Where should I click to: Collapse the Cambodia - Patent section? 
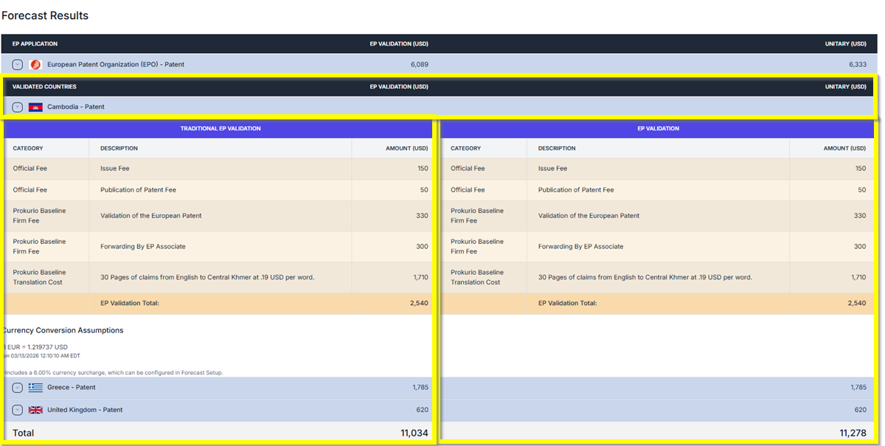tap(16, 107)
